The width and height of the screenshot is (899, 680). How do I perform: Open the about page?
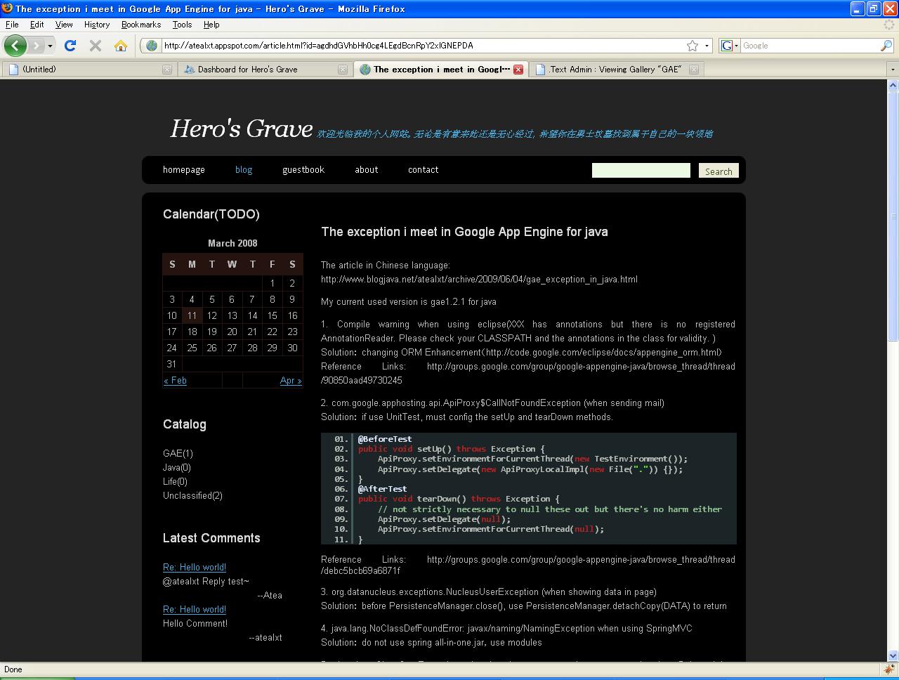pos(367,170)
